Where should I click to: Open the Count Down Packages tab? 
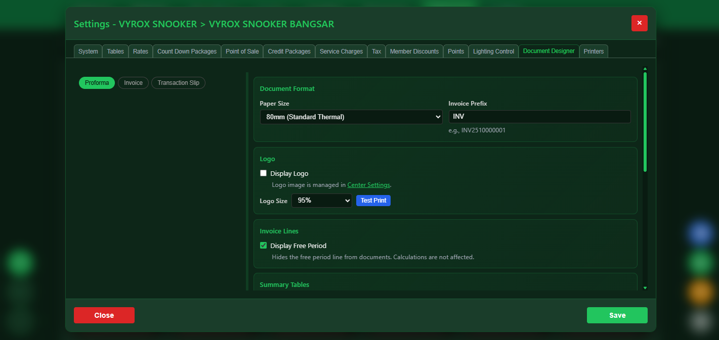pyautogui.click(x=187, y=51)
